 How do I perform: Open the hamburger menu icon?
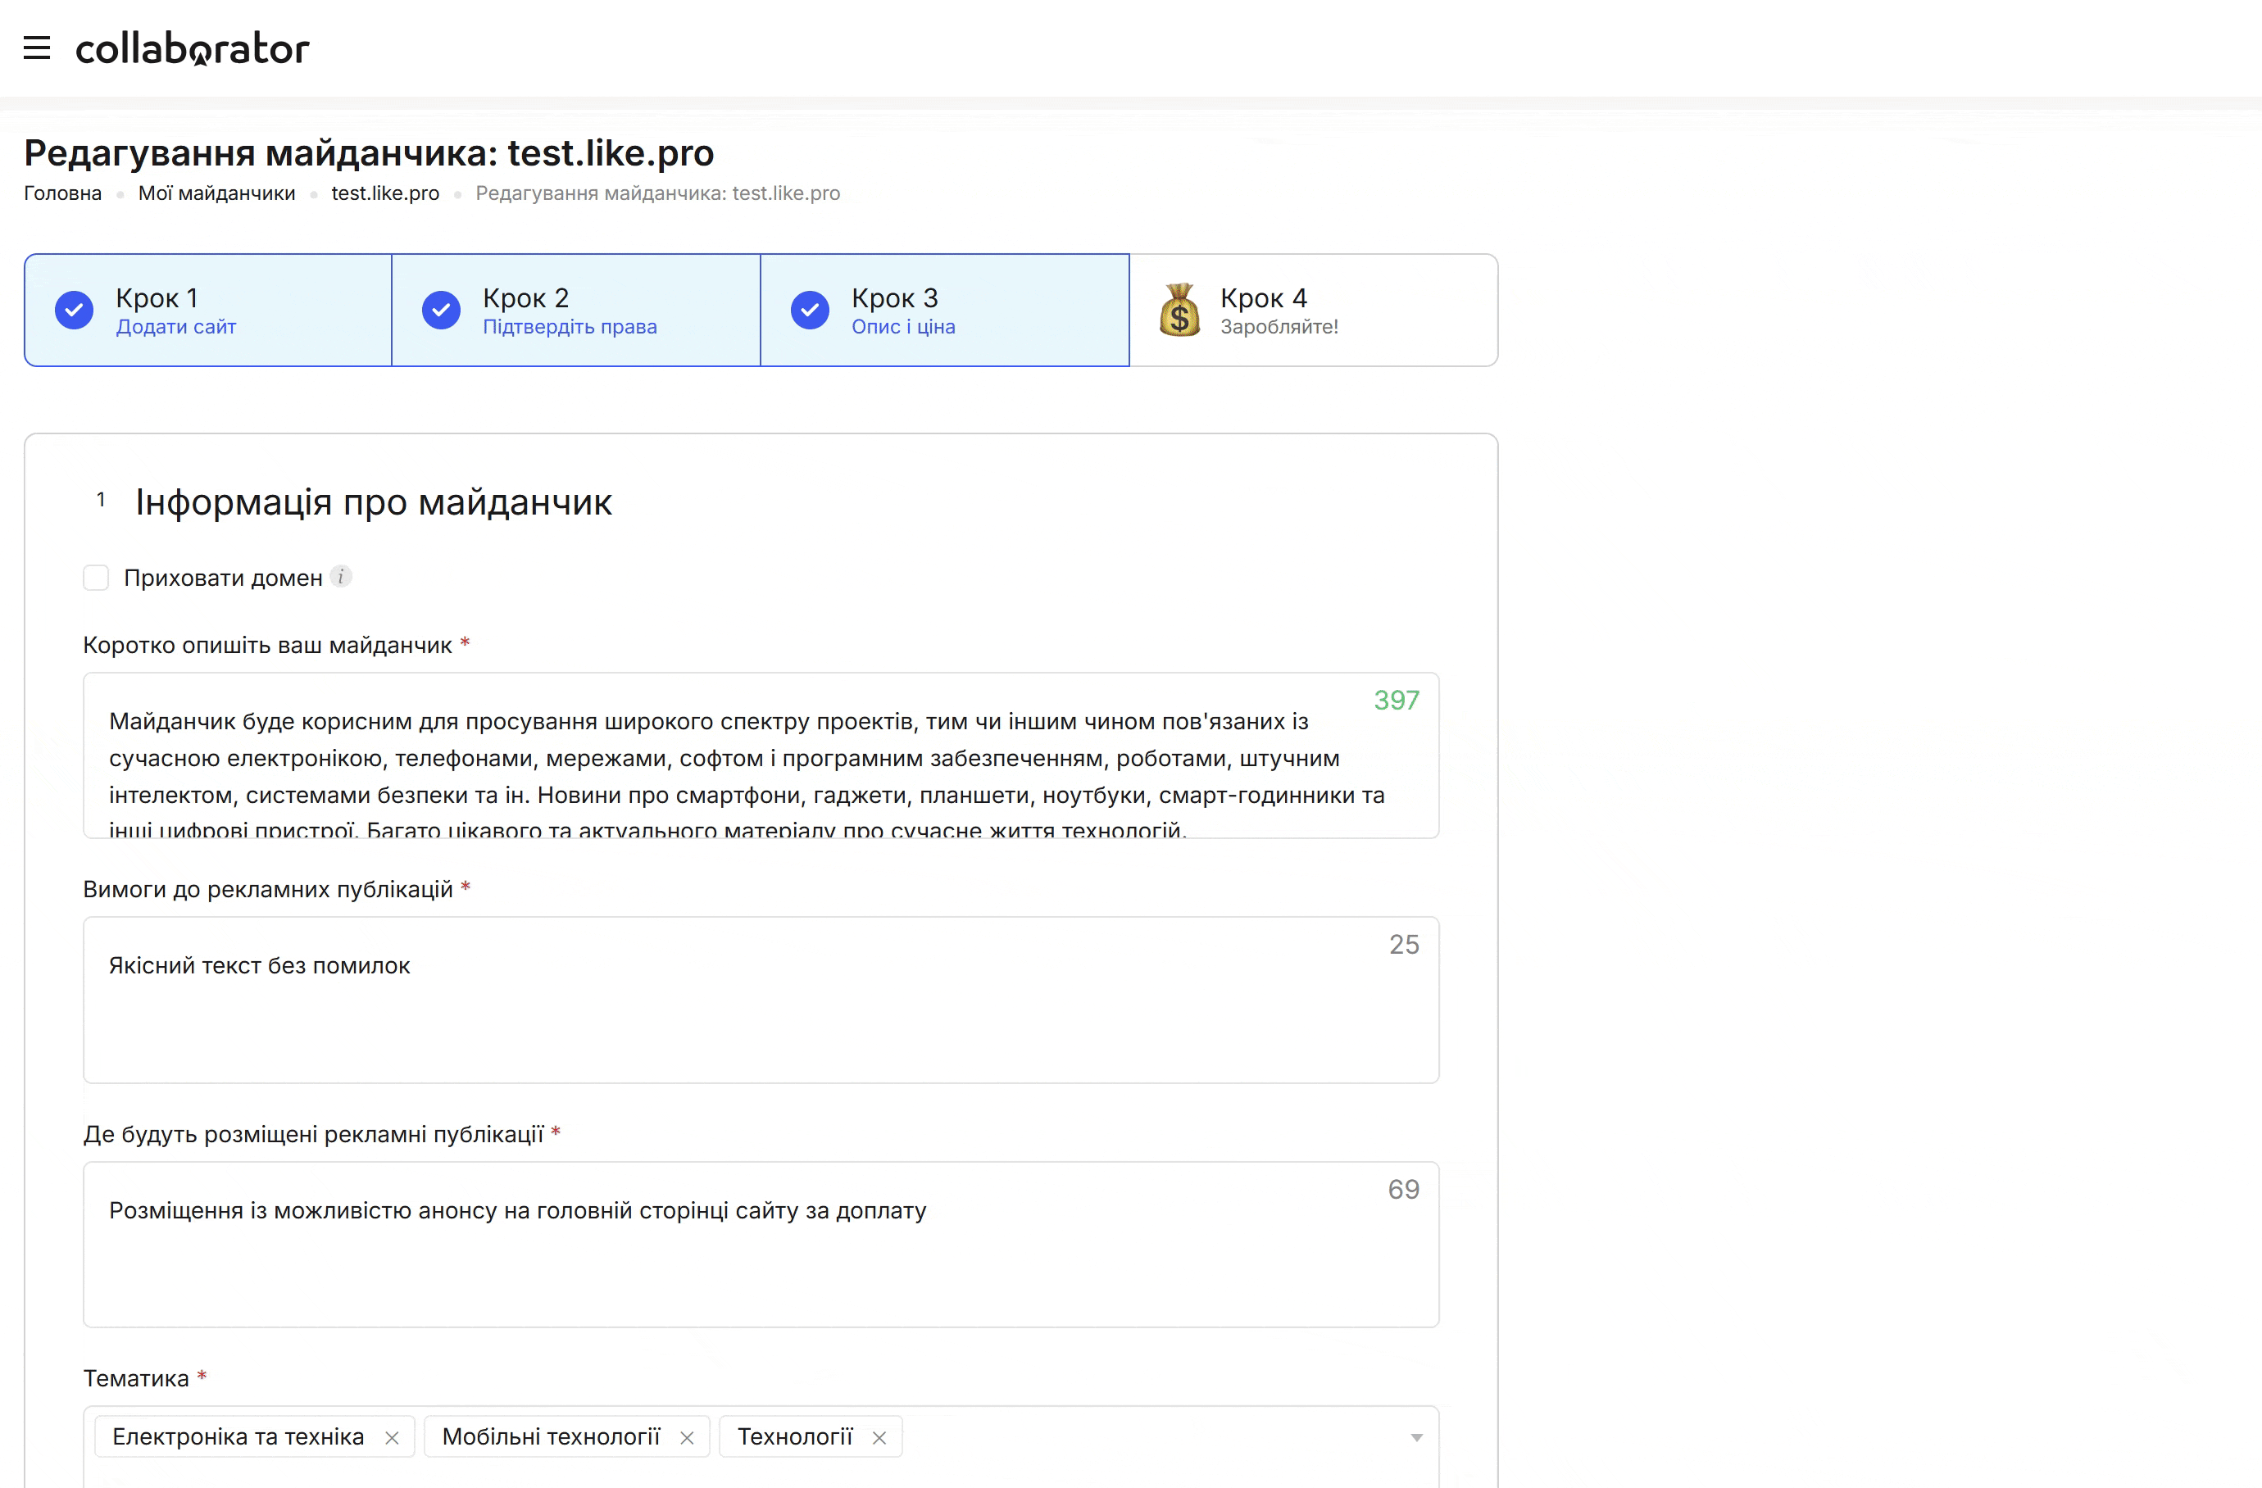(37, 48)
